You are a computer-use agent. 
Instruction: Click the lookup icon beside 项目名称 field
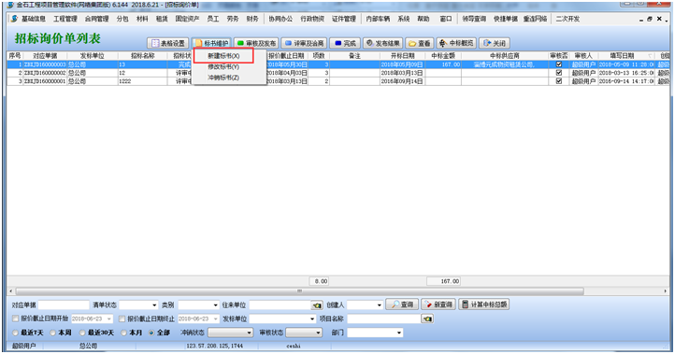click(427, 319)
